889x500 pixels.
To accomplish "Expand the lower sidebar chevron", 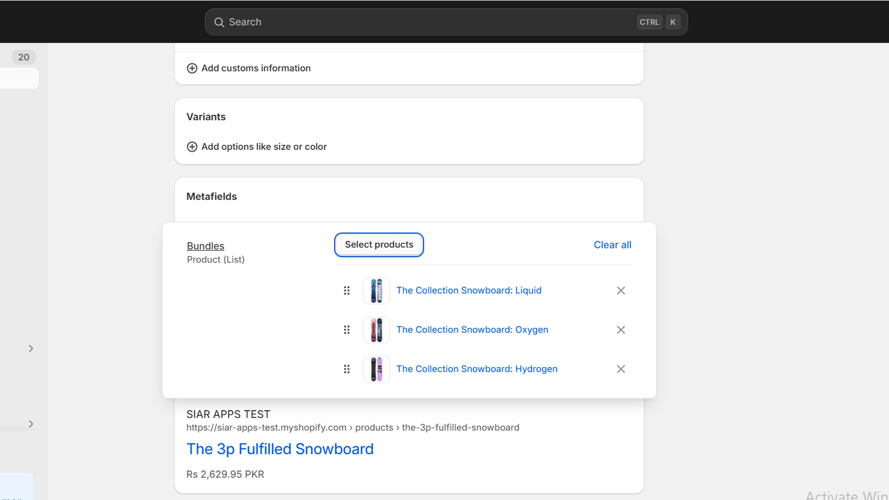I will [x=31, y=424].
